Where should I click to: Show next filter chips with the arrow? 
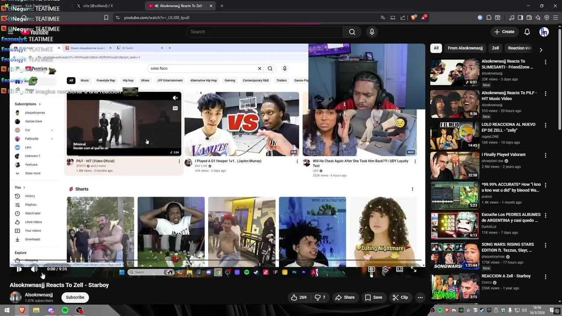(540, 50)
